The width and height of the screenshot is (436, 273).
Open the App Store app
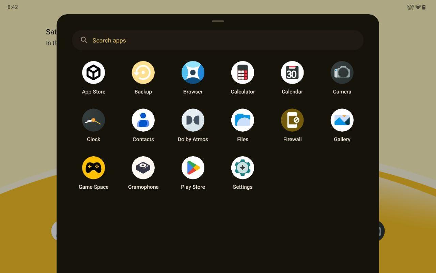[93, 72]
